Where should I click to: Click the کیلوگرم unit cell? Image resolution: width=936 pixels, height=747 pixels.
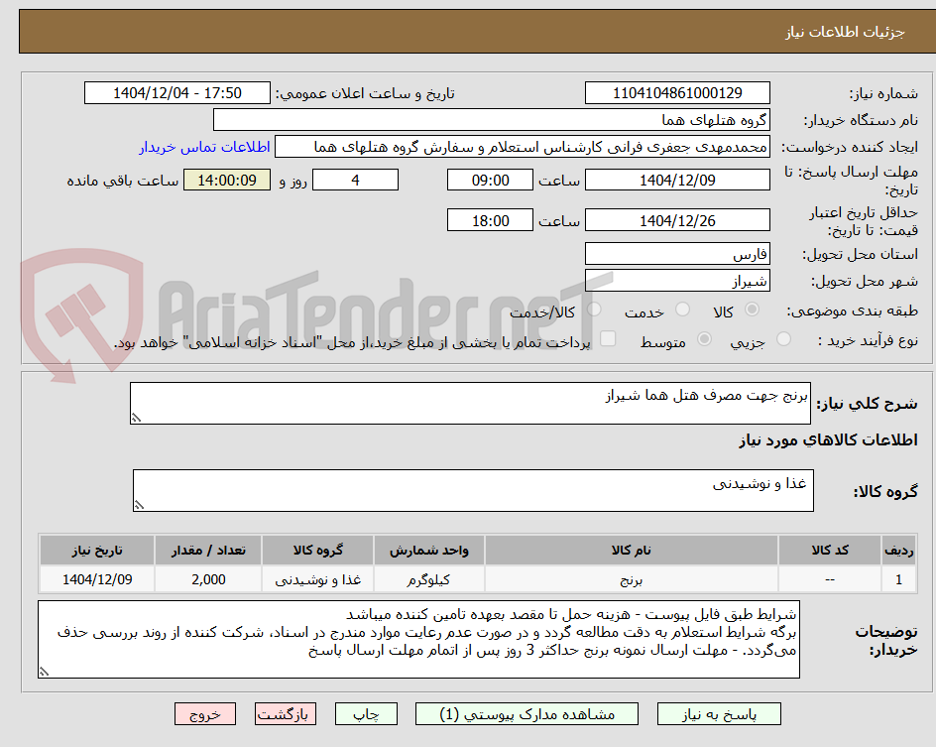[428, 579]
